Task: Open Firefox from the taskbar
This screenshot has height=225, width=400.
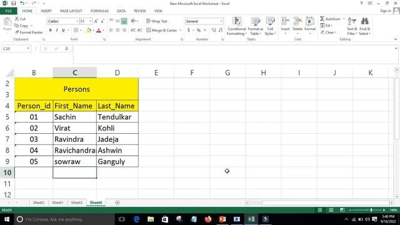Action: pos(208,219)
